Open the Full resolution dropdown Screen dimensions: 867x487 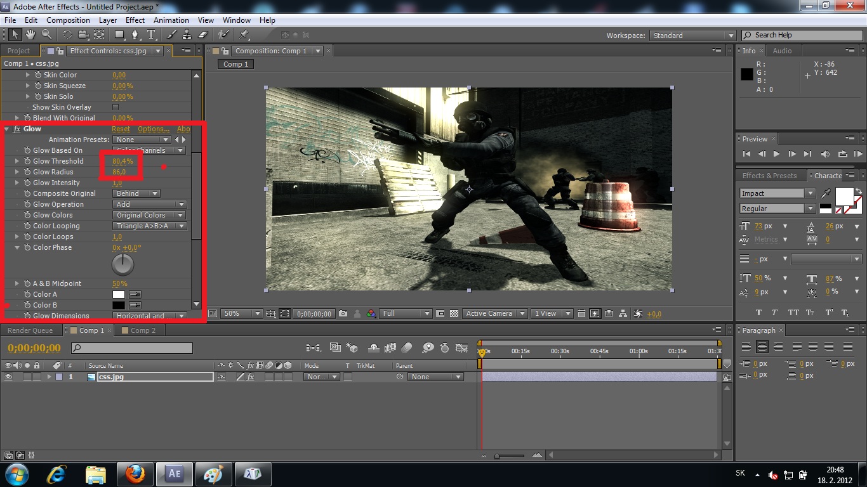pos(406,313)
